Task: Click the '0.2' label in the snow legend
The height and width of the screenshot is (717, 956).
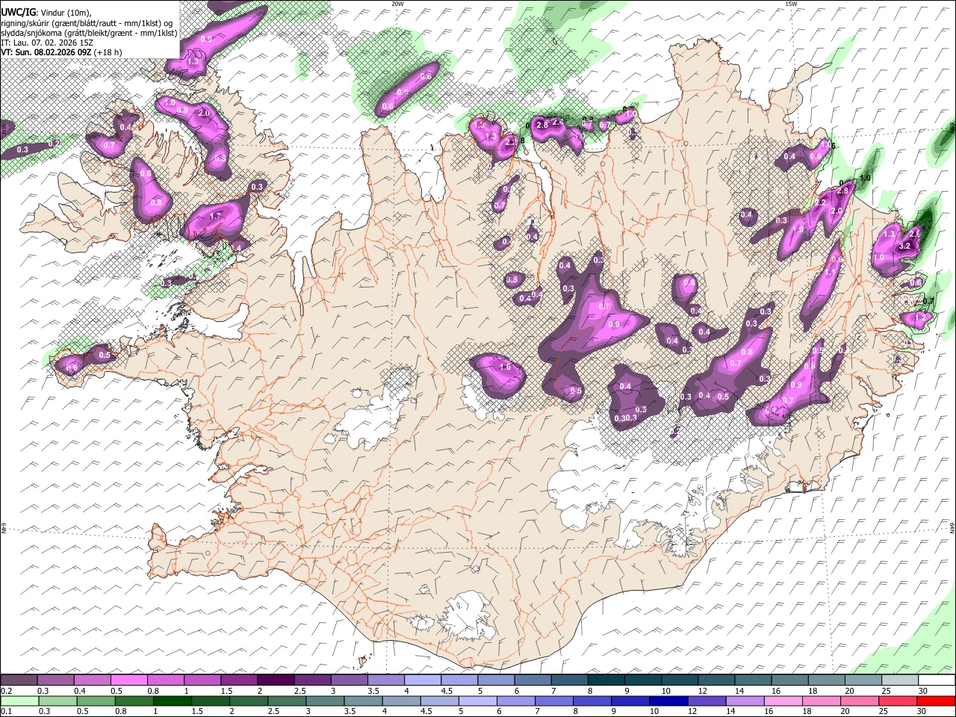Action: pos(6,691)
